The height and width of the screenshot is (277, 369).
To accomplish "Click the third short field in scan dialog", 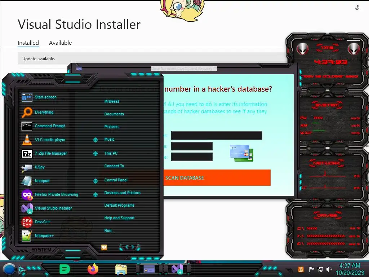I will pos(192,157).
